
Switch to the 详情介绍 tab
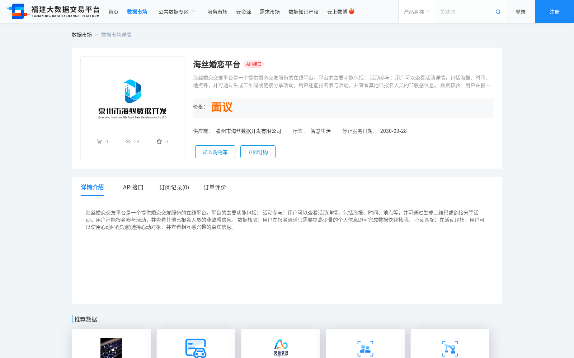point(92,187)
